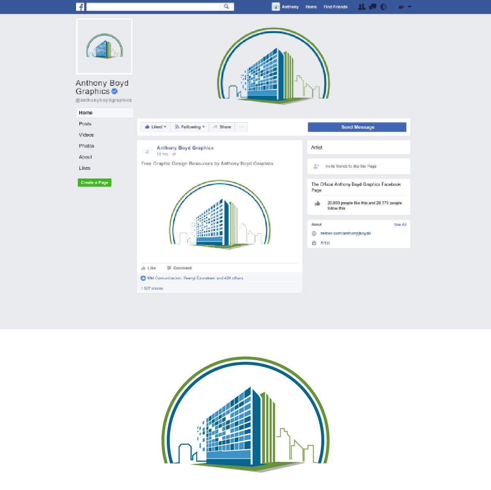491x490 pixels.
Task: Open the notifications globe icon
Action: coord(383,7)
